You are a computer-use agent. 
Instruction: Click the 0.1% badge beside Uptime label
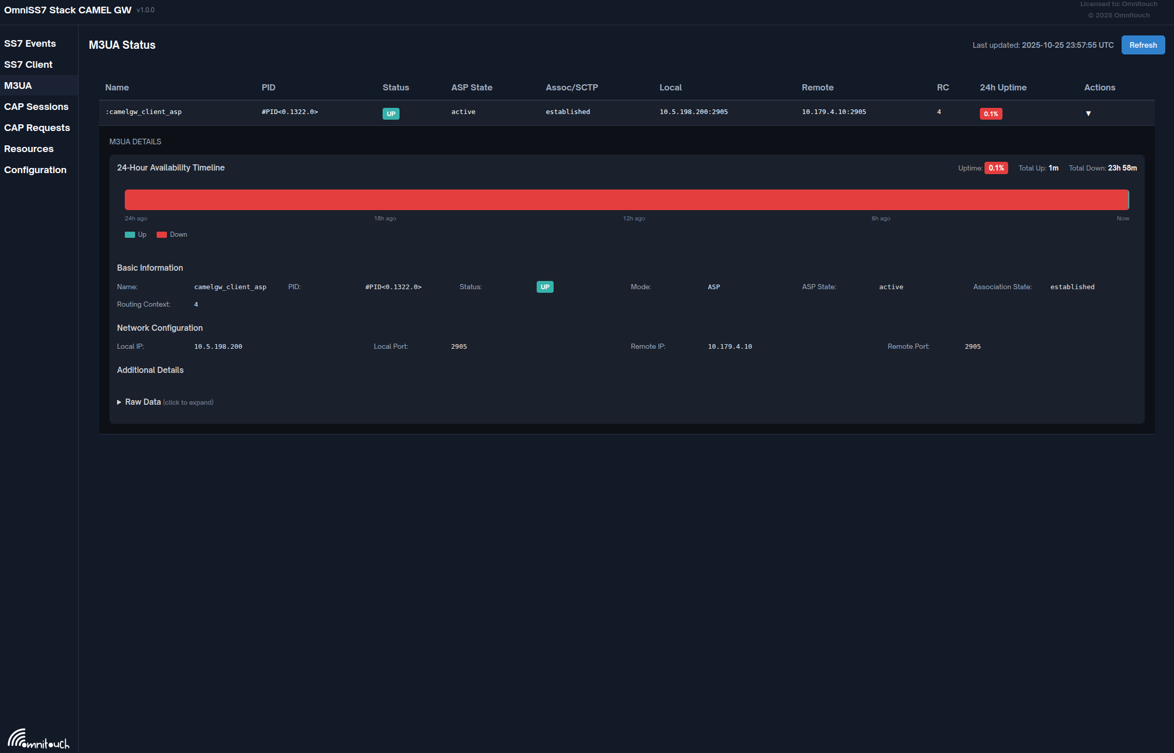[x=996, y=168]
